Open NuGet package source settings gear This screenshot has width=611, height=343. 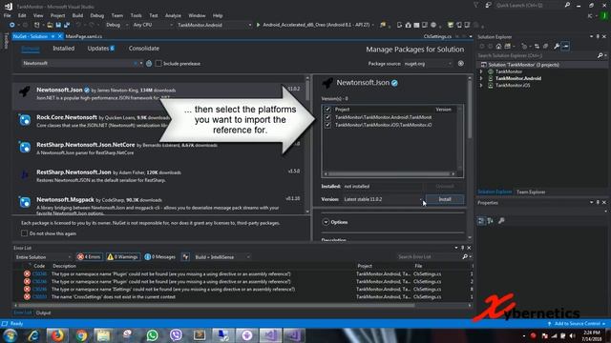(461, 64)
